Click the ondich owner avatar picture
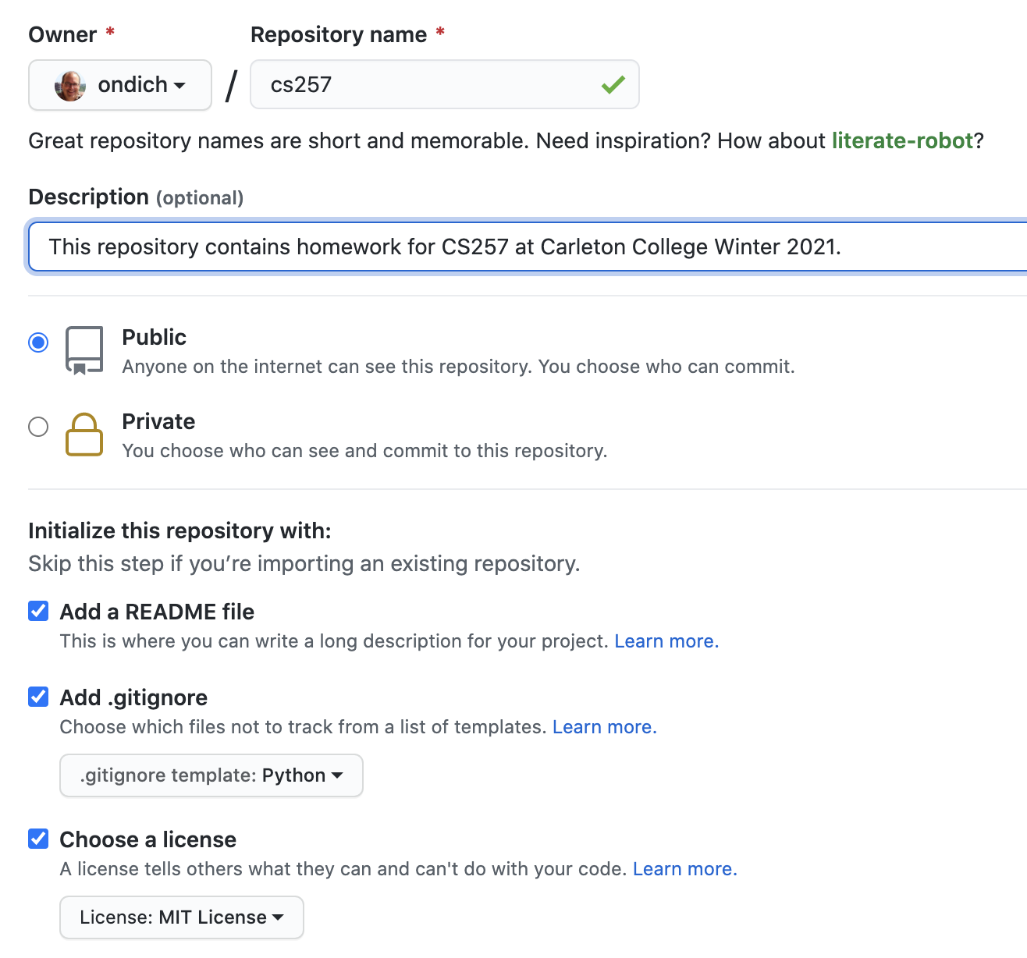The image size is (1027, 958). [70, 85]
